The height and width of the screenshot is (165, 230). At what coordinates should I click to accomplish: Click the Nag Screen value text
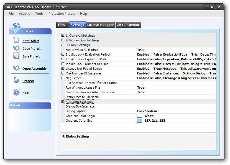[x=177, y=78]
